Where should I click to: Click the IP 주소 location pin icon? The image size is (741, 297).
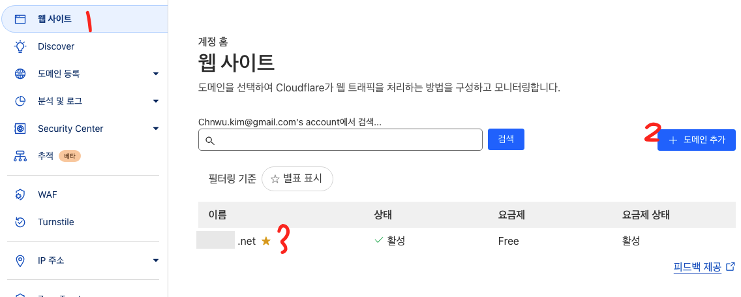point(20,260)
